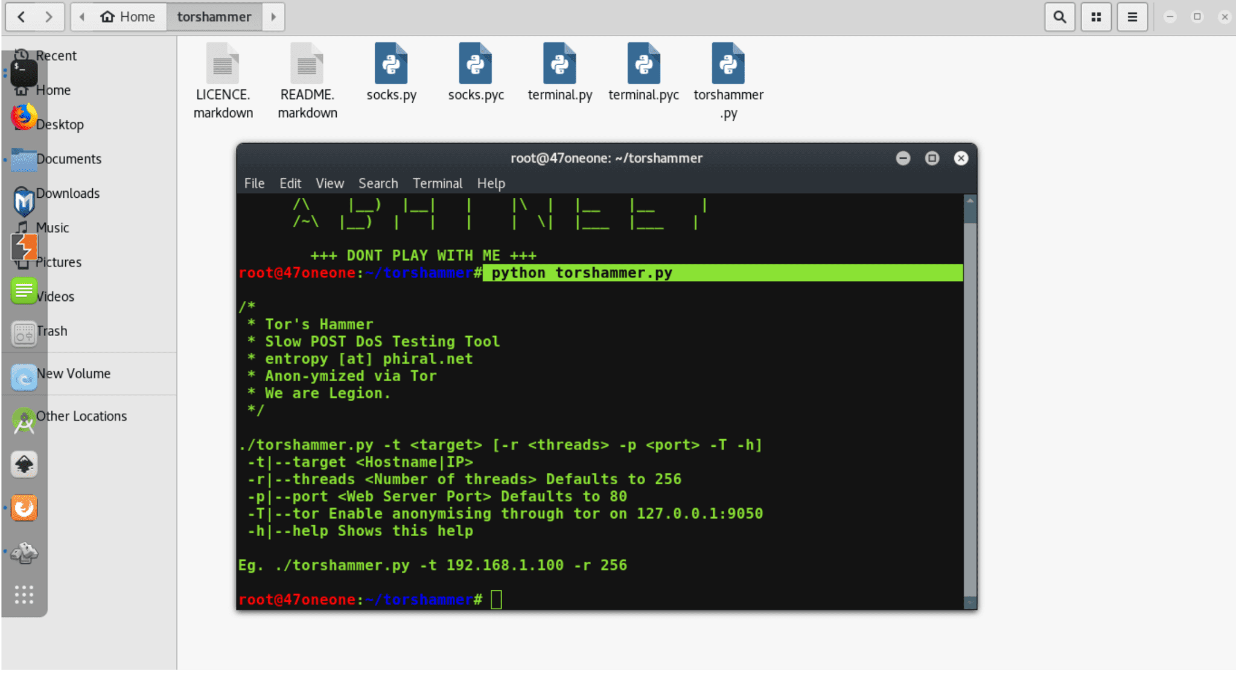Select the terminal.py file
1236x673 pixels.
click(559, 72)
